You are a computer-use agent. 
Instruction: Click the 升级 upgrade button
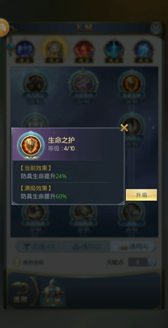[141, 195]
